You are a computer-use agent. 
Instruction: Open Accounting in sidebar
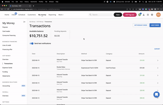pyautogui.click(x=6, y=86)
